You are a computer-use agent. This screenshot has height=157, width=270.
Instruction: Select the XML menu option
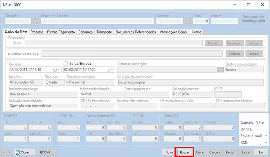coord(244,143)
